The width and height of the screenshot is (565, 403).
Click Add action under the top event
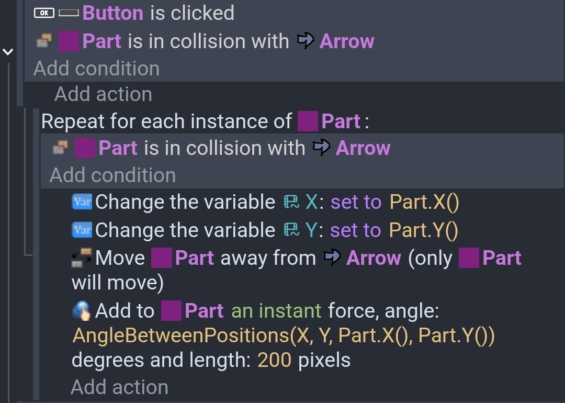tap(103, 94)
